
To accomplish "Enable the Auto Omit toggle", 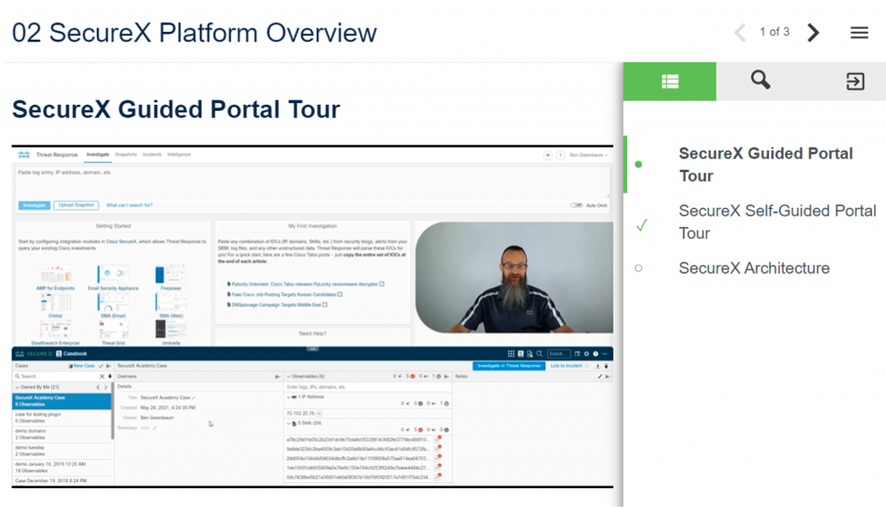I will point(577,205).
